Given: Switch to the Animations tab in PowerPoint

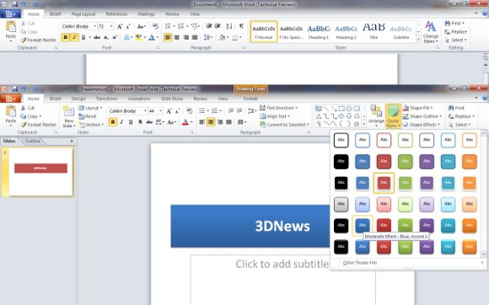Looking at the screenshot, I should [139, 99].
